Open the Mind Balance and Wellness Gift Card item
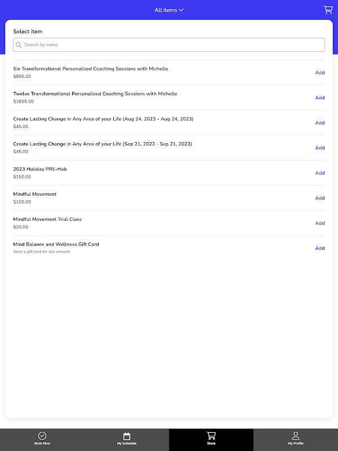338x451 pixels. pos(56,245)
